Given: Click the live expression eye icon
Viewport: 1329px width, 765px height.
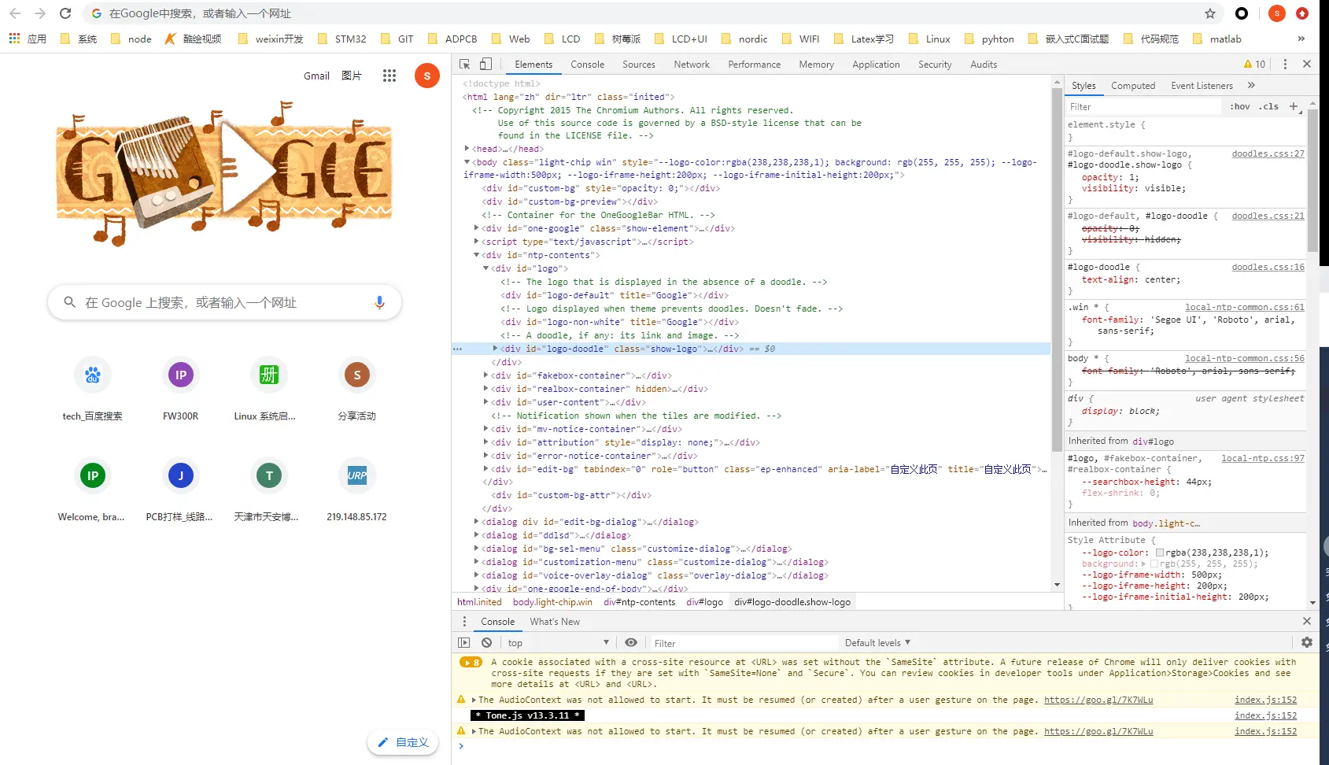Looking at the screenshot, I should click(x=631, y=643).
